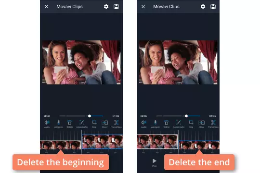
Task: Open the Voiceover microphone tool on the left screen
Action: click(59, 124)
